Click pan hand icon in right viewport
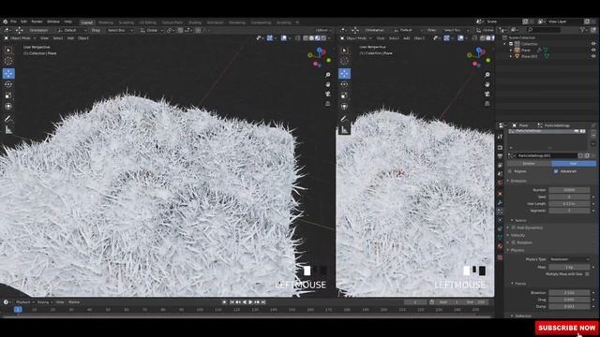 (x=487, y=84)
